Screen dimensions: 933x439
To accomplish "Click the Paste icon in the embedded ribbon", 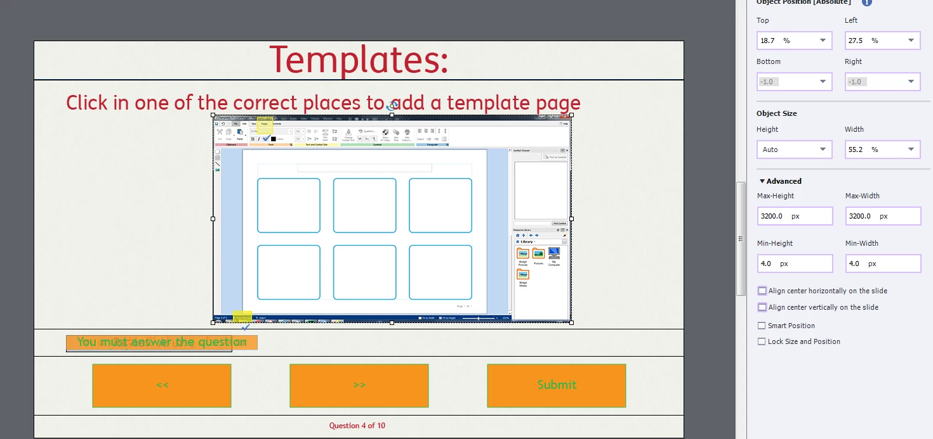I will 240,132.
